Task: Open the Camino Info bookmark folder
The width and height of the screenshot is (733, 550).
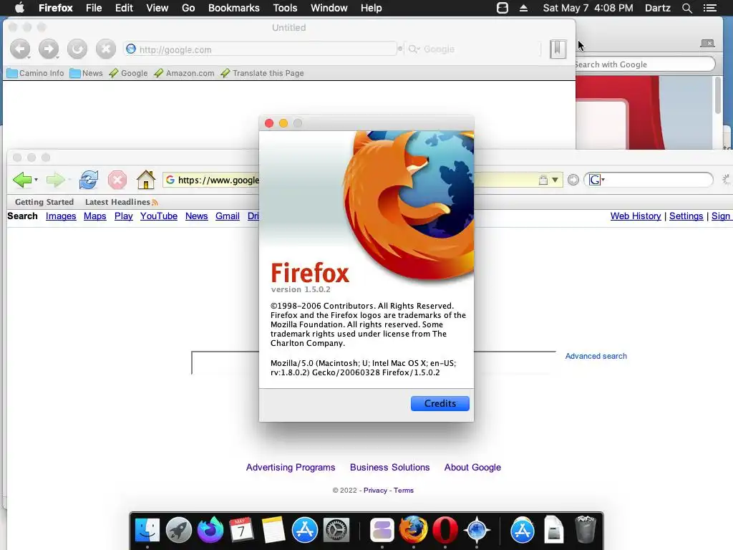Action: click(36, 73)
